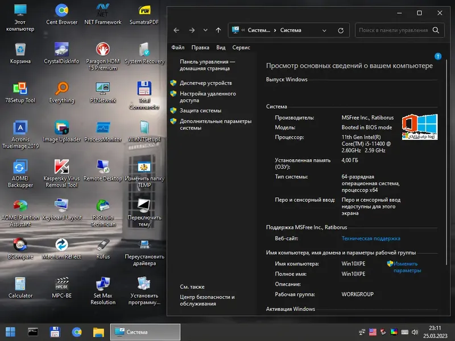Click the System window vertical scrollbar
The height and width of the screenshot is (341, 455).
[x=446, y=163]
